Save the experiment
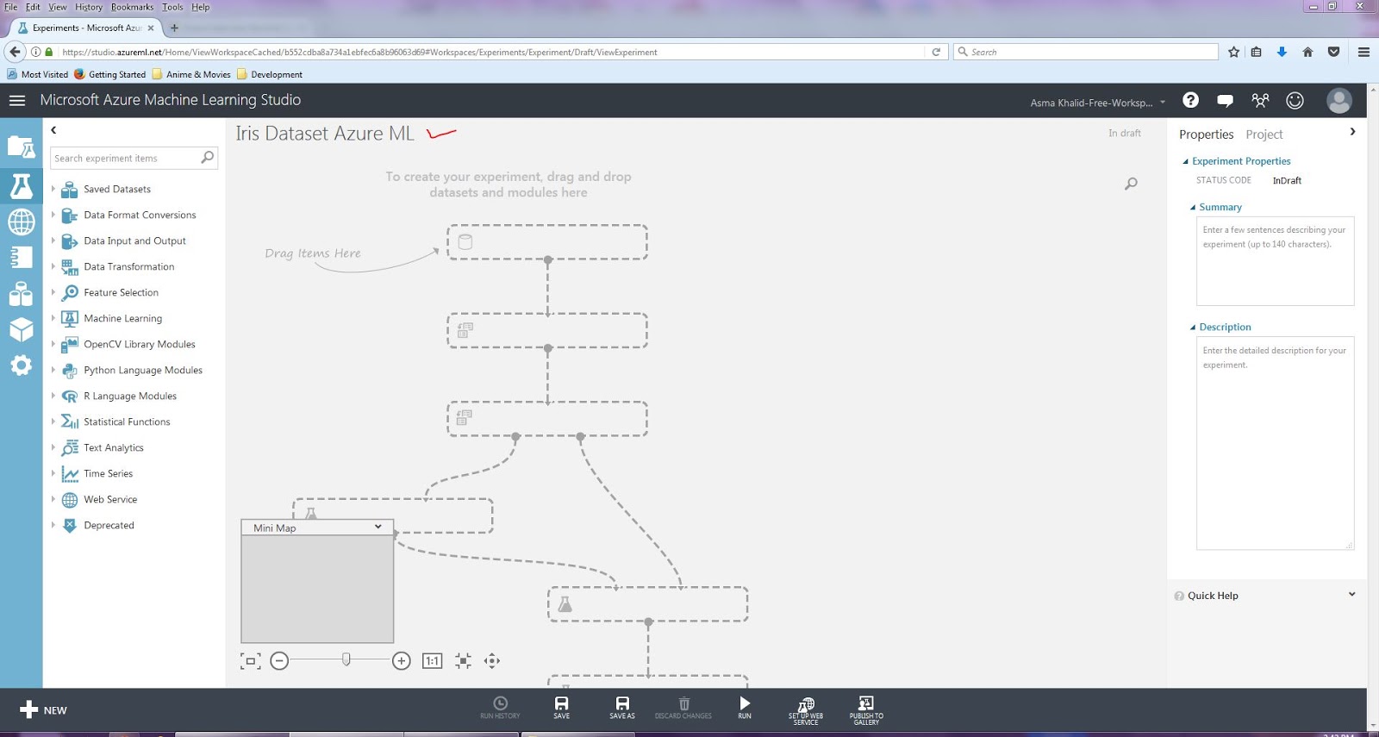Viewport: 1379px width, 737px height. pyautogui.click(x=561, y=708)
